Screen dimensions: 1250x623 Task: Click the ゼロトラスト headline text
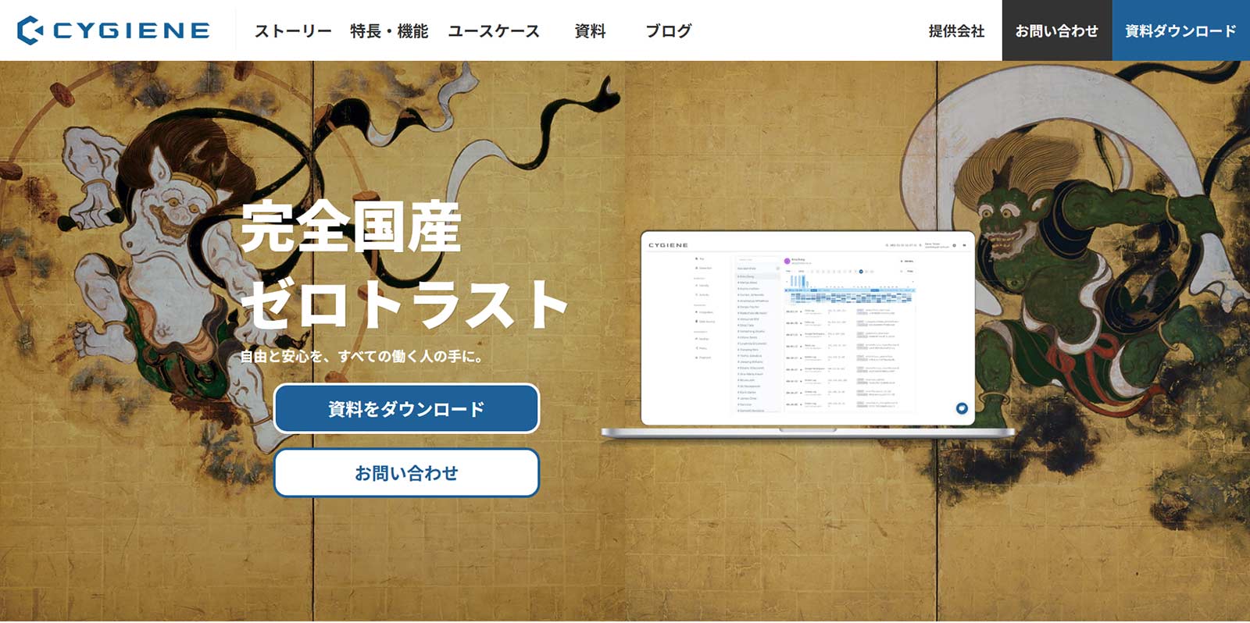(404, 303)
